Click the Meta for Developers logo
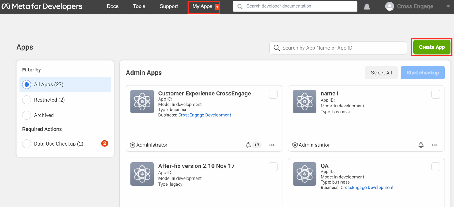 [42, 6]
